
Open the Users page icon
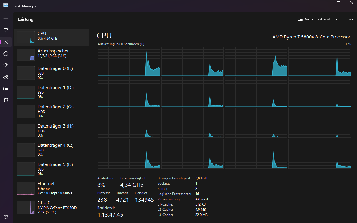click(6, 77)
